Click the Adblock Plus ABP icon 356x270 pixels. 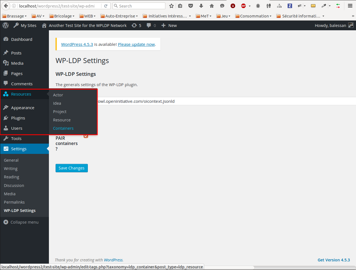[243, 6]
